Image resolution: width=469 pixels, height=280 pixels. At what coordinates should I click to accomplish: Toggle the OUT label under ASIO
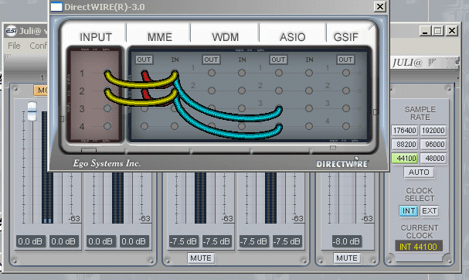pyautogui.click(x=278, y=60)
